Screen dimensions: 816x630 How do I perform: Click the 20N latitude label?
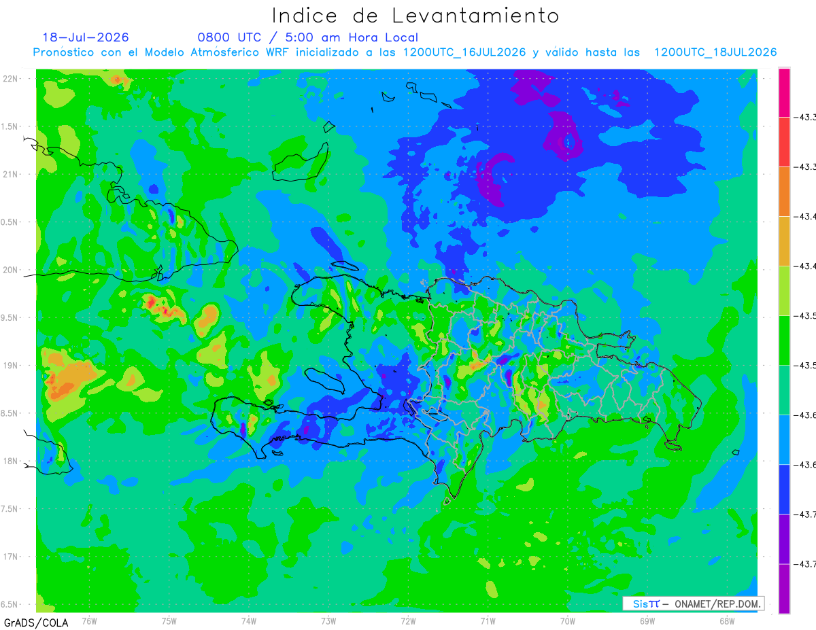12,270
